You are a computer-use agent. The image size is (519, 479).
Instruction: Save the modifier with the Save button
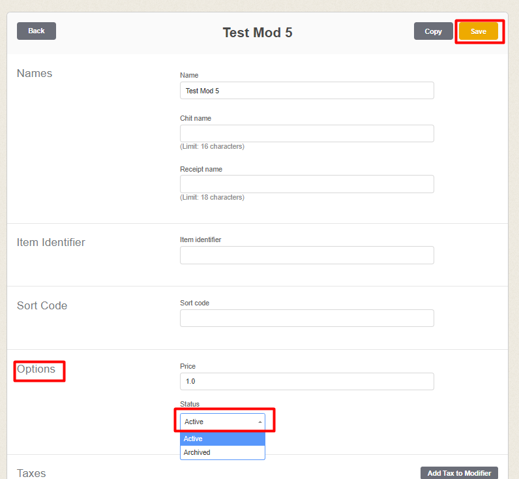478,31
